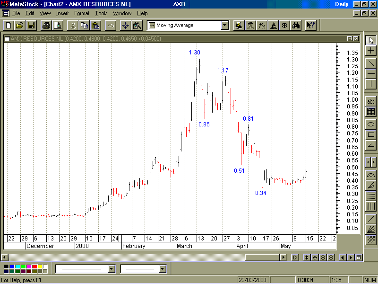378x284 pixels.
Task: Pick the bright blue color swatch
Action: (x=12, y=266)
